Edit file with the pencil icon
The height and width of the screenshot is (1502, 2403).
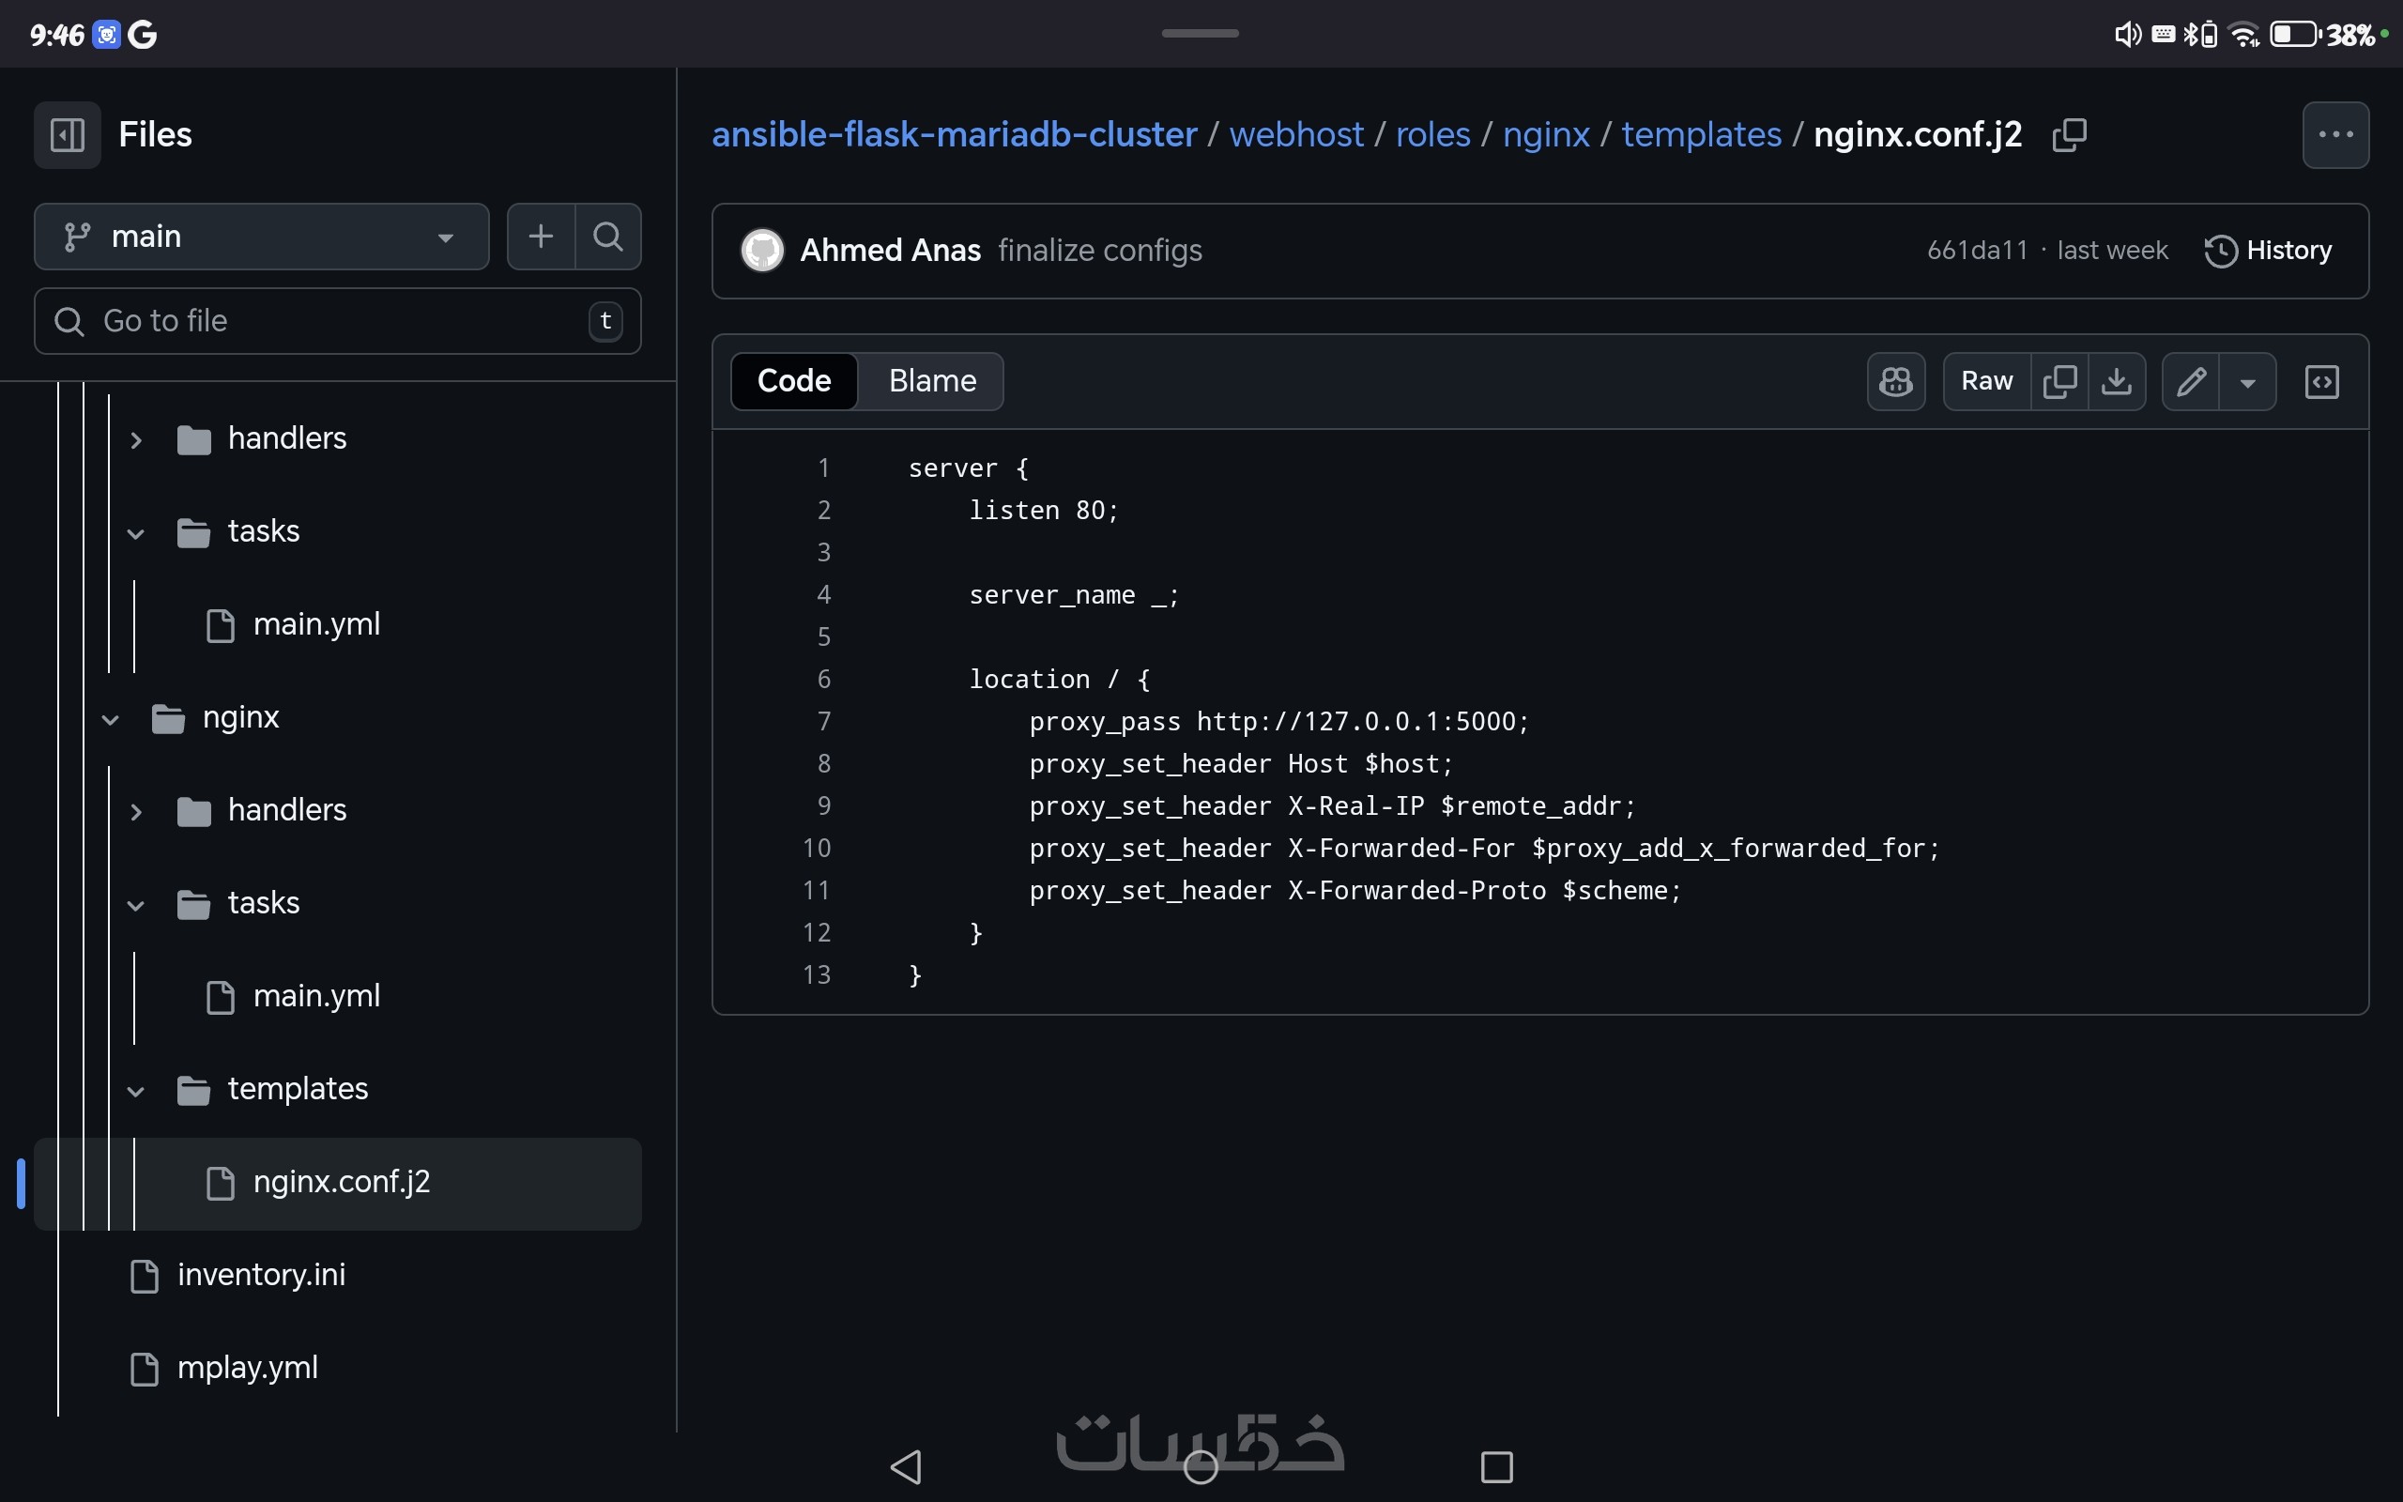click(2191, 381)
